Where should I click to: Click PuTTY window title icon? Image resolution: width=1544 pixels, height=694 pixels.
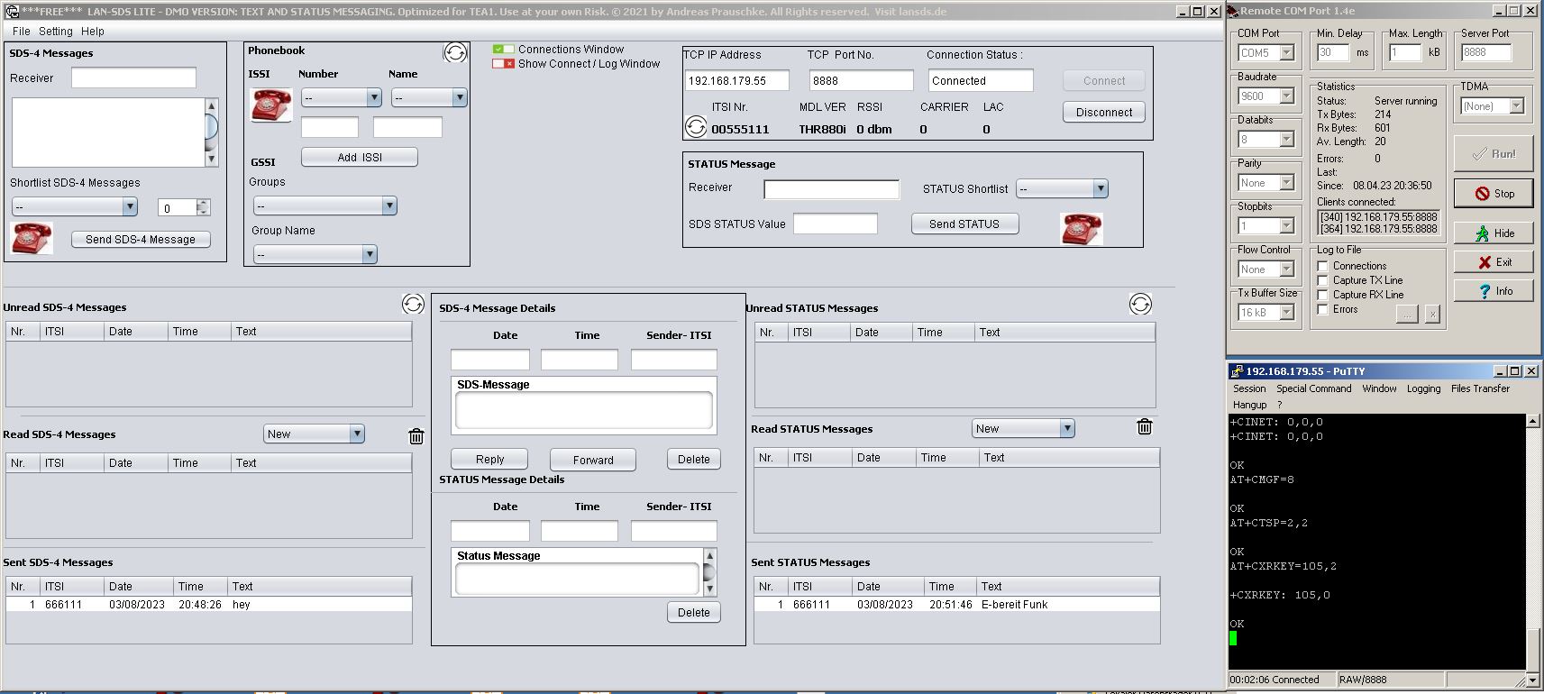[x=1236, y=371]
